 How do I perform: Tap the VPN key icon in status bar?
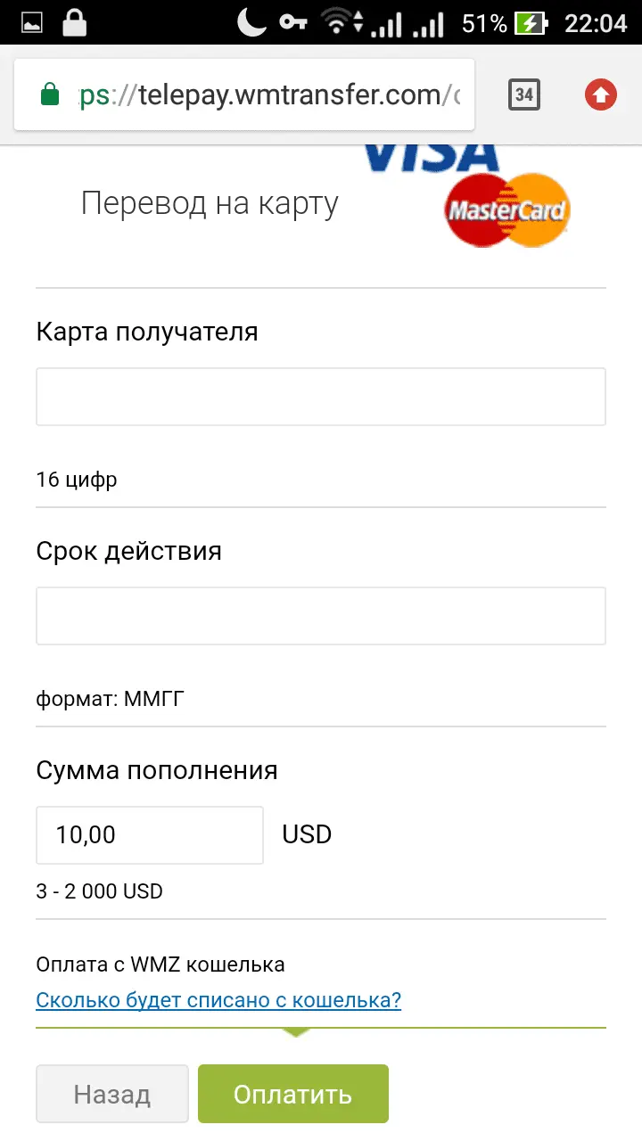[293, 23]
